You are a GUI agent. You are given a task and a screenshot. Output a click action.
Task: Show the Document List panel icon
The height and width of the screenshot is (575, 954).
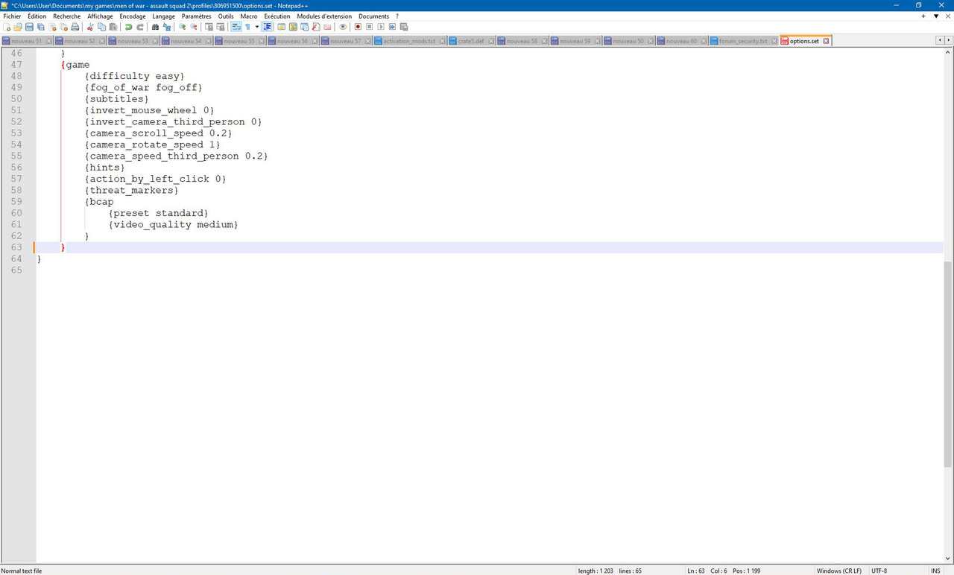point(305,27)
